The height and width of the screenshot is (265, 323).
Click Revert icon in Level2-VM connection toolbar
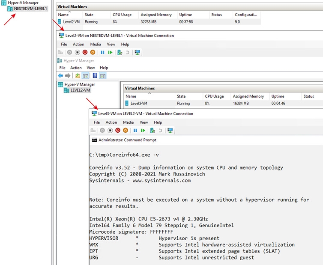pos(128,52)
